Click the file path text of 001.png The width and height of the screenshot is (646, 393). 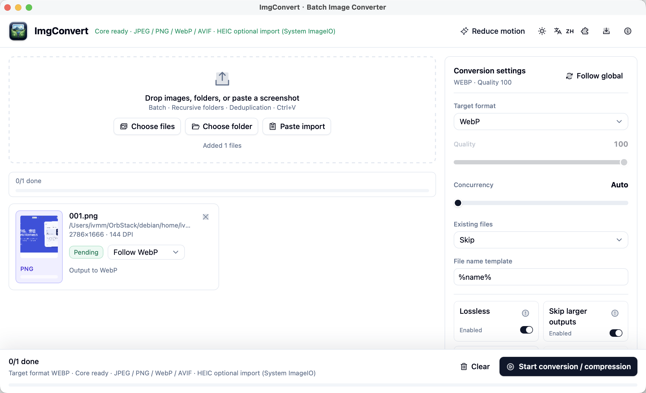130,225
